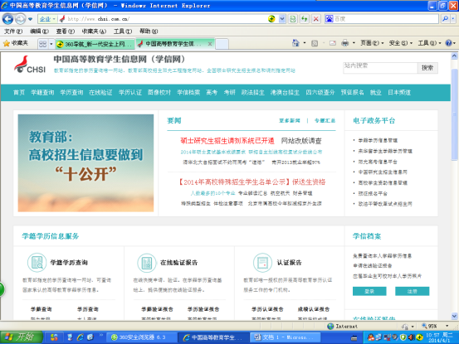
Task: Click the scrollbar down arrow
Action: (454, 316)
